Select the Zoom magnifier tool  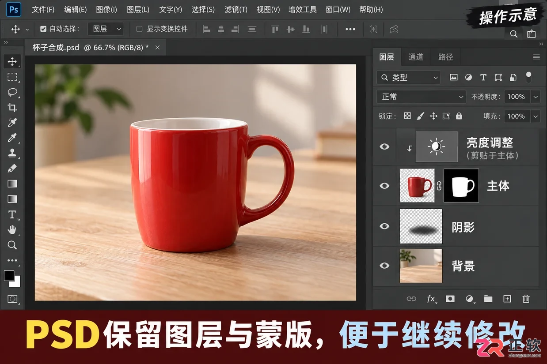coord(12,245)
